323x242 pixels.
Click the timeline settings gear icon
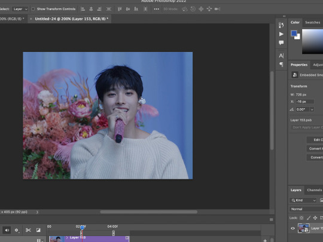click(x=17, y=230)
